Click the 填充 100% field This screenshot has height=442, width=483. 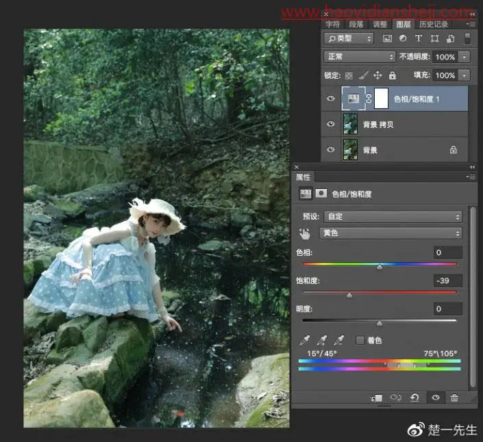(x=445, y=75)
